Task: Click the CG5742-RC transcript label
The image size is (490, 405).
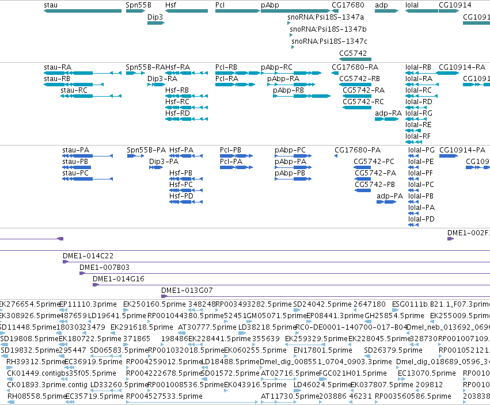Action: [363, 102]
